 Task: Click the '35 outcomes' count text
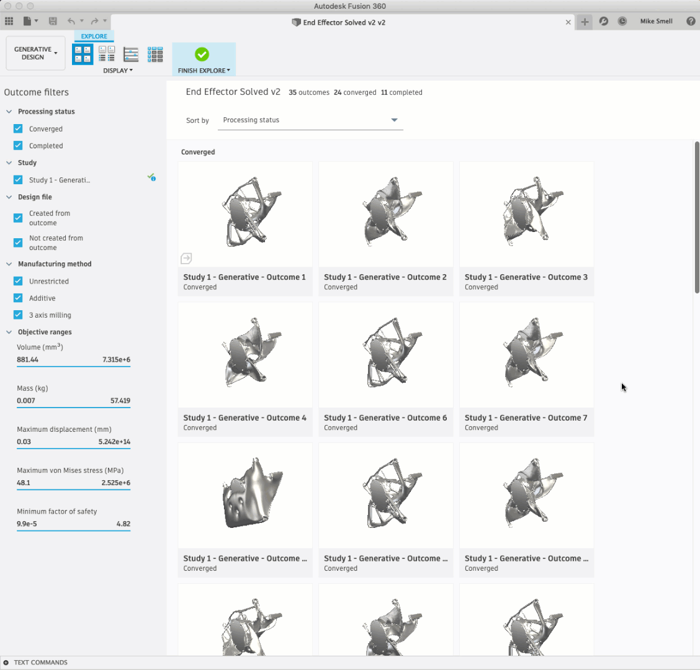(309, 92)
